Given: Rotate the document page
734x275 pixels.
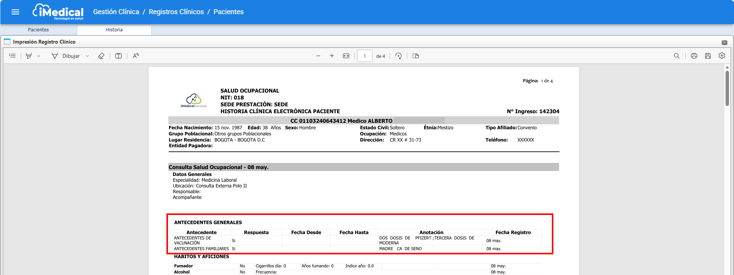Looking at the screenshot, I should 398,56.
